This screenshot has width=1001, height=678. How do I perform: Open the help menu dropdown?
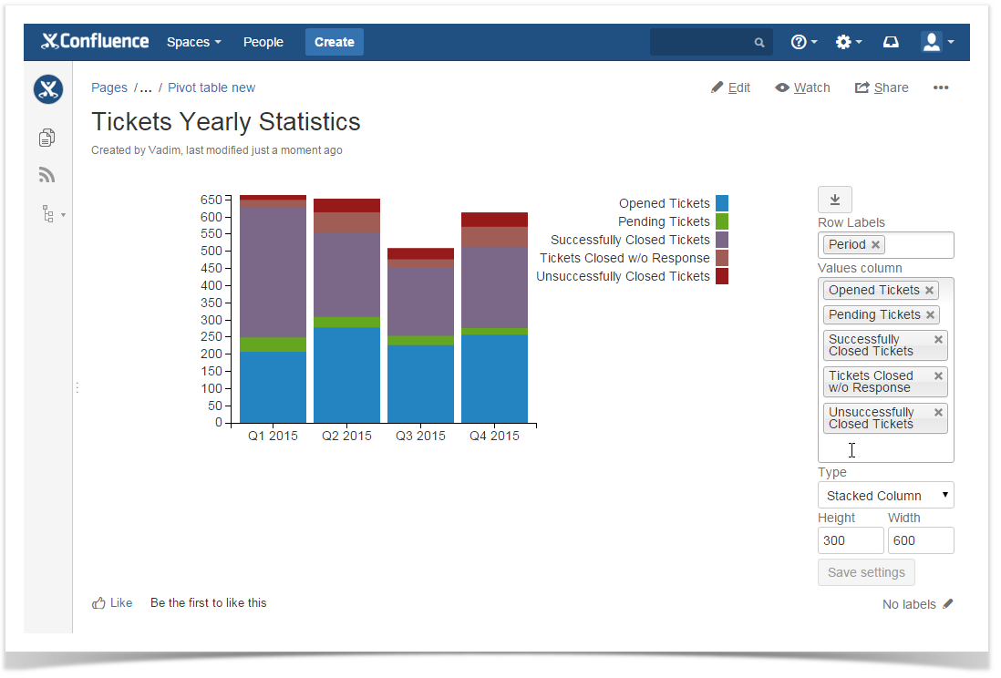click(x=803, y=42)
